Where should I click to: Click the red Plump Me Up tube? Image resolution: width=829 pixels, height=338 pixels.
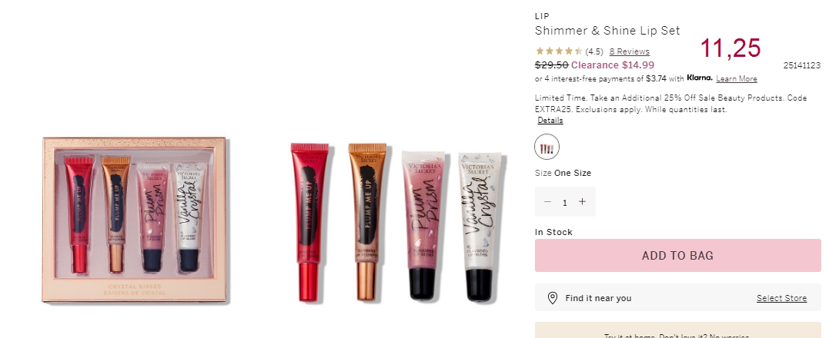click(309, 222)
